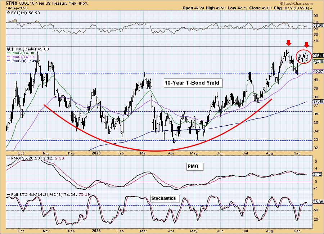Click the $TNX ticker symbol in header
The width and height of the screenshot is (324, 234).
click(12, 3)
